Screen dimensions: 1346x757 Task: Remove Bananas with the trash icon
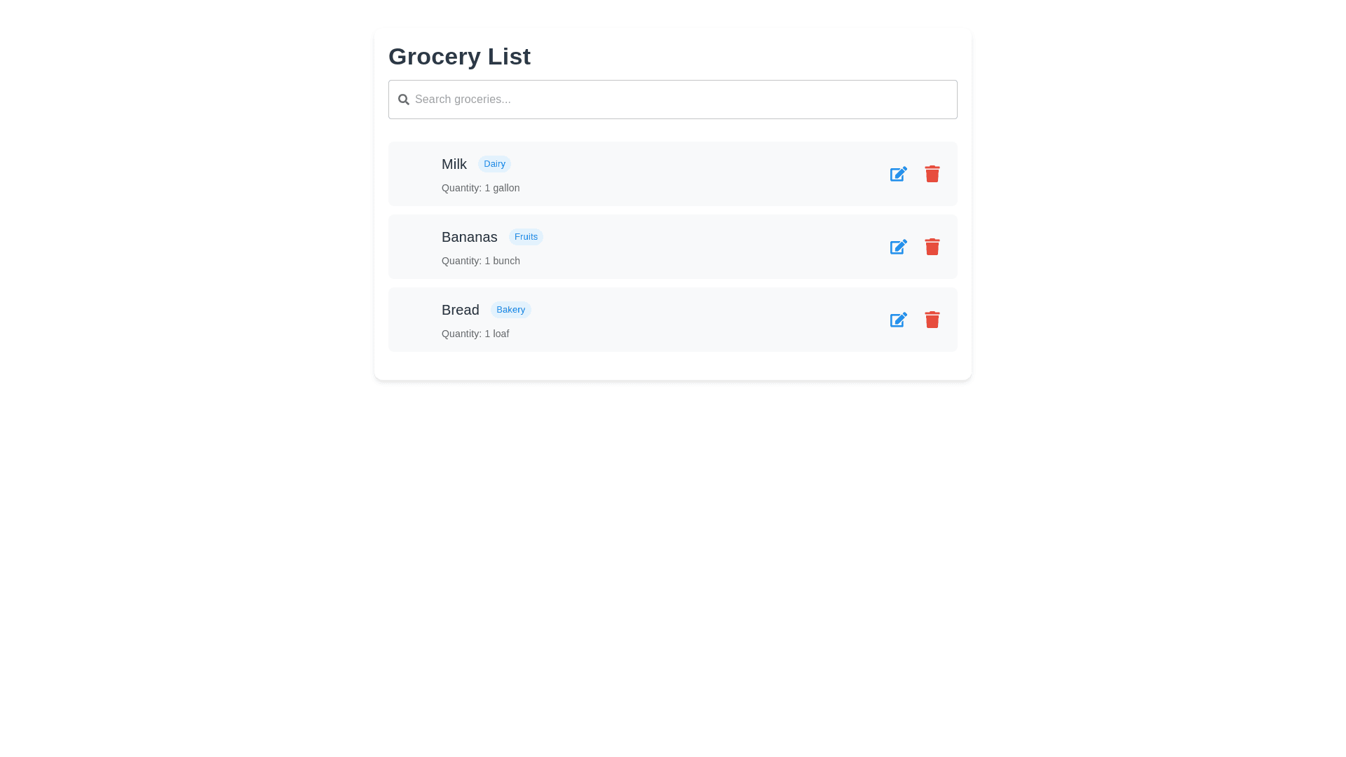click(932, 247)
